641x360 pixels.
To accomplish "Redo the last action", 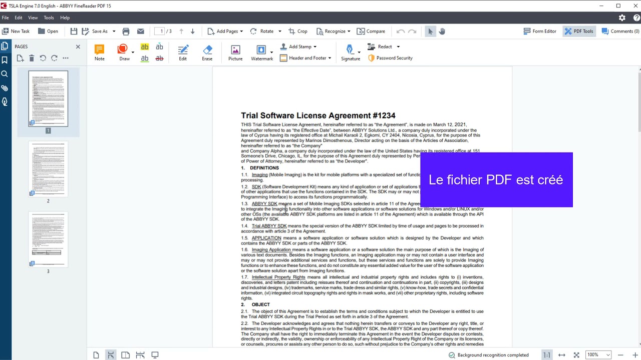I will coord(412,31).
